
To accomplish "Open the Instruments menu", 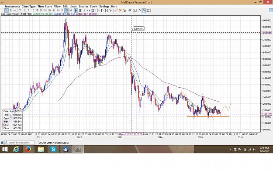I will pyautogui.click(x=12, y=7).
